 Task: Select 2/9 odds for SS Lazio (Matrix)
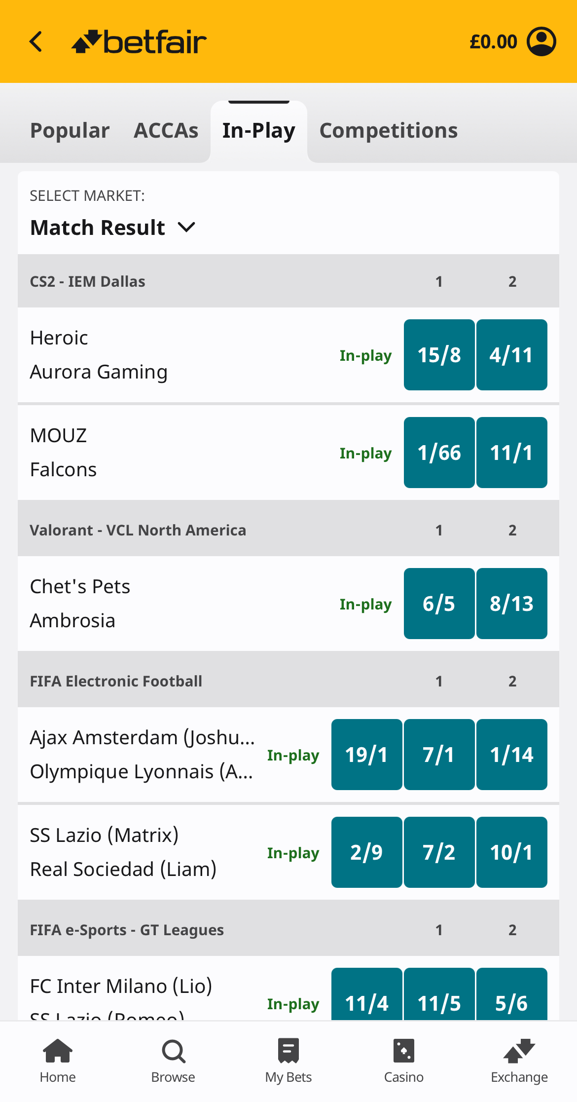[366, 852]
